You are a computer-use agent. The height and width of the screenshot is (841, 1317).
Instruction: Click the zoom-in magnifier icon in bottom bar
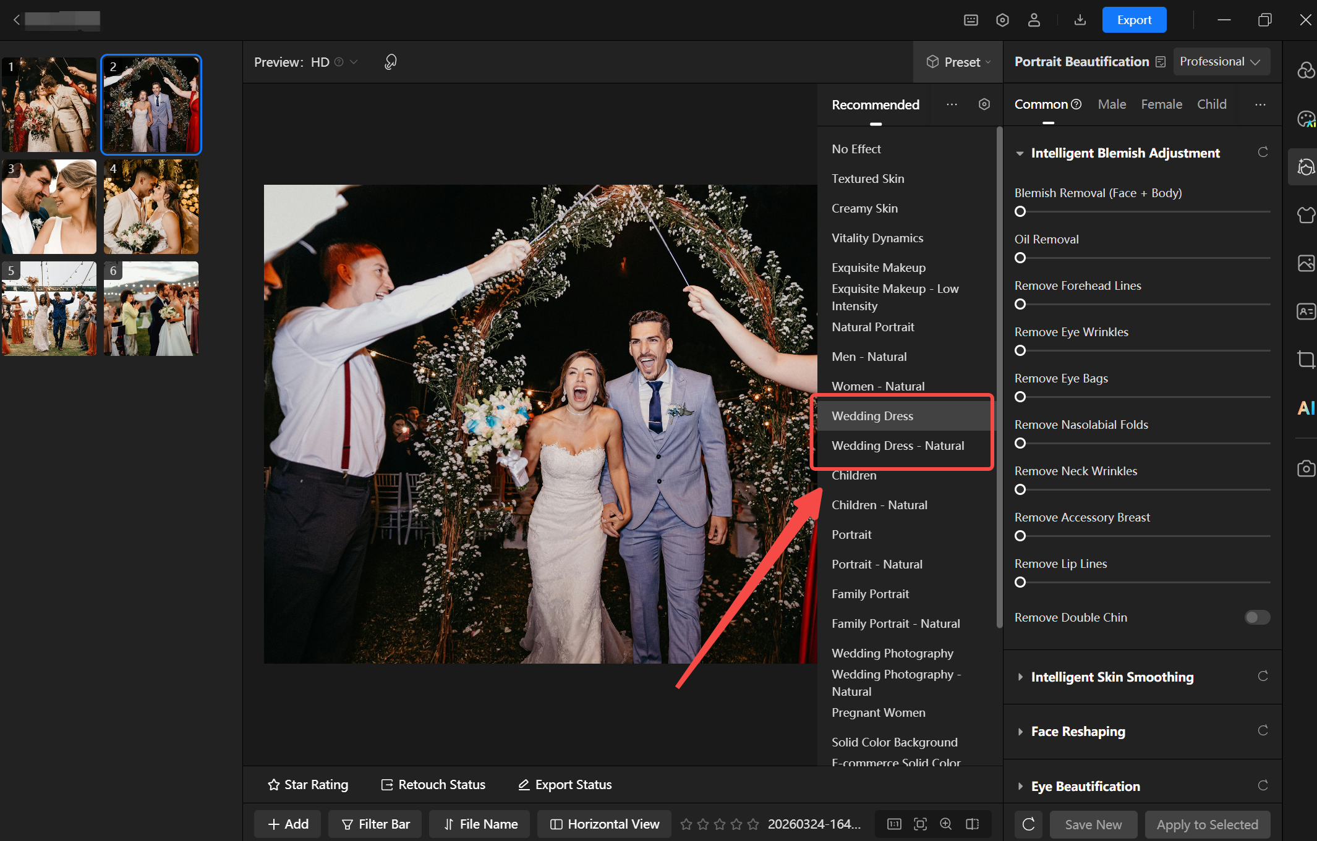[946, 824]
